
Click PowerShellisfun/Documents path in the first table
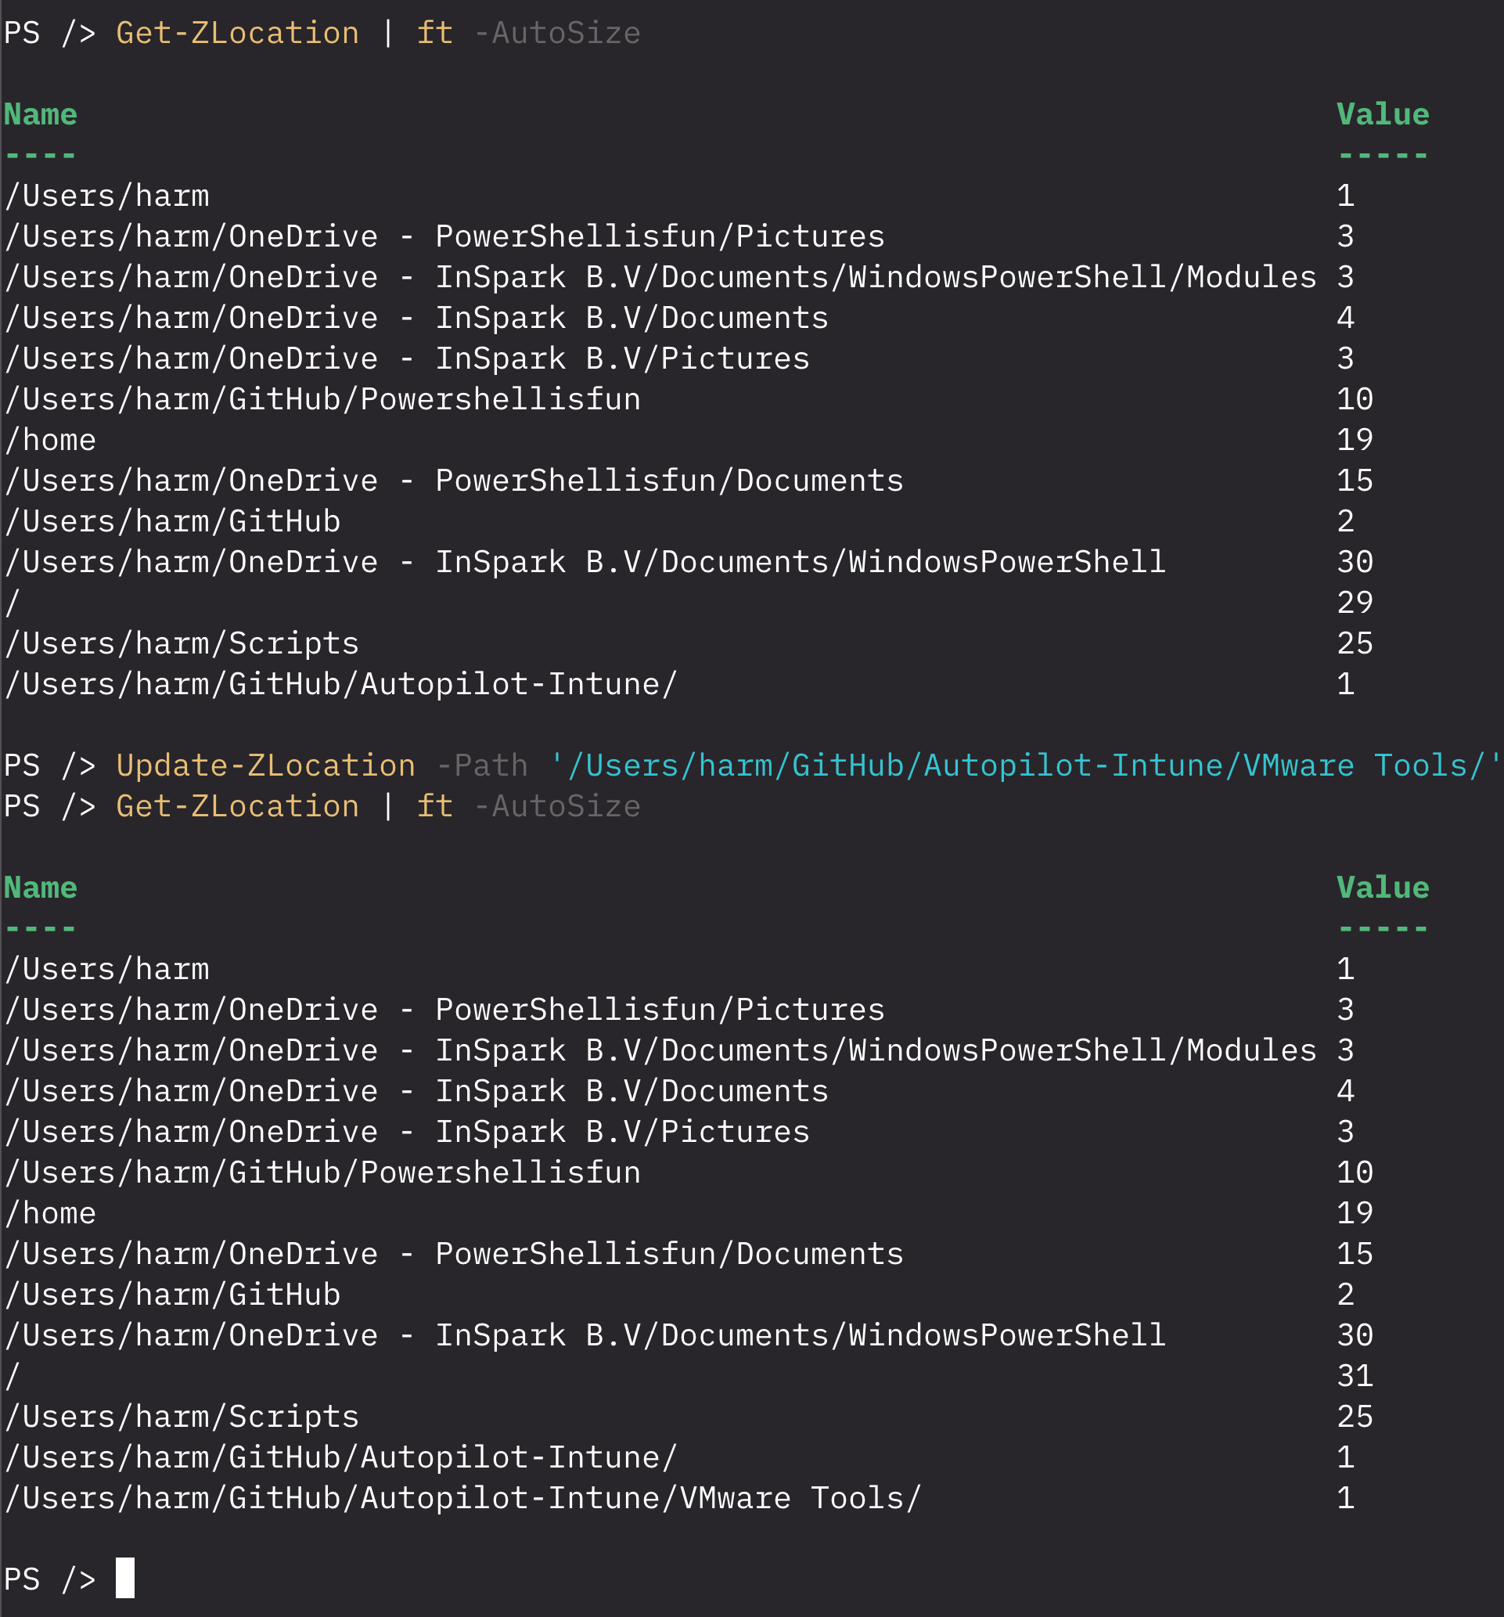point(454,481)
